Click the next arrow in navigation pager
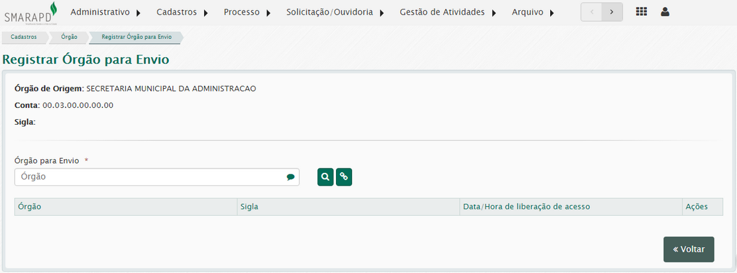This screenshot has width=737, height=273. (x=612, y=12)
